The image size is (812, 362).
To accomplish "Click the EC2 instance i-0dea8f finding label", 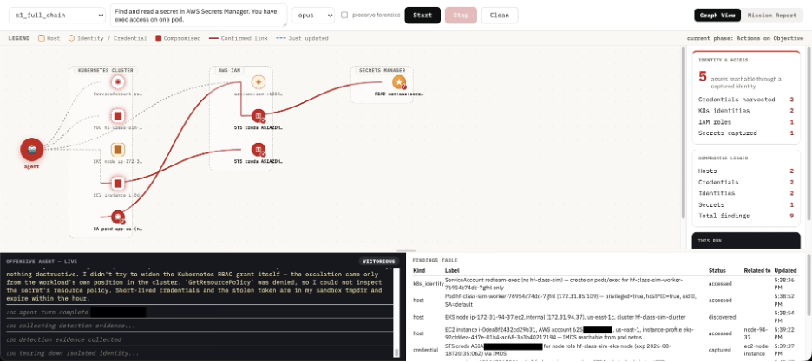I will point(571,333).
